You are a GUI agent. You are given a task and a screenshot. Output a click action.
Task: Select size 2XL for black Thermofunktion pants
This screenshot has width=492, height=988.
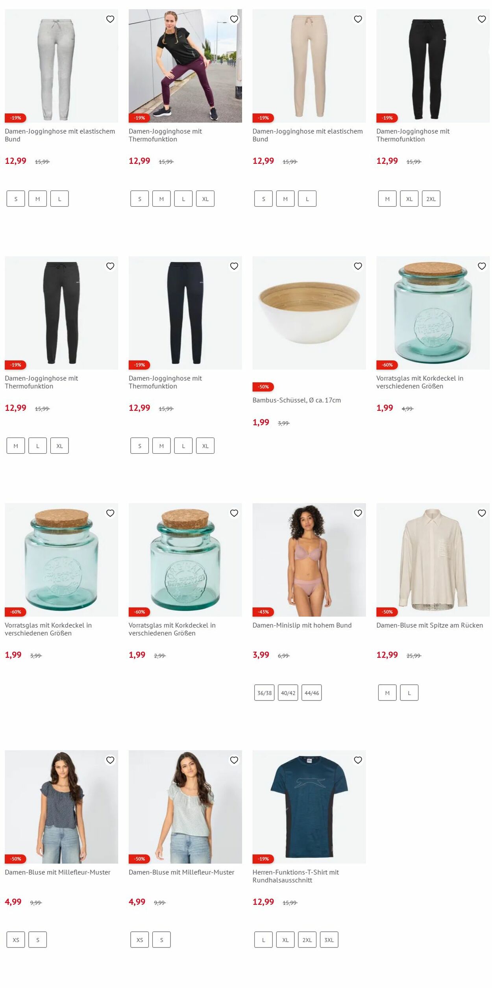point(431,199)
